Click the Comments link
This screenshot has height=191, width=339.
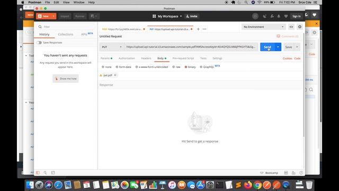pos(288,37)
